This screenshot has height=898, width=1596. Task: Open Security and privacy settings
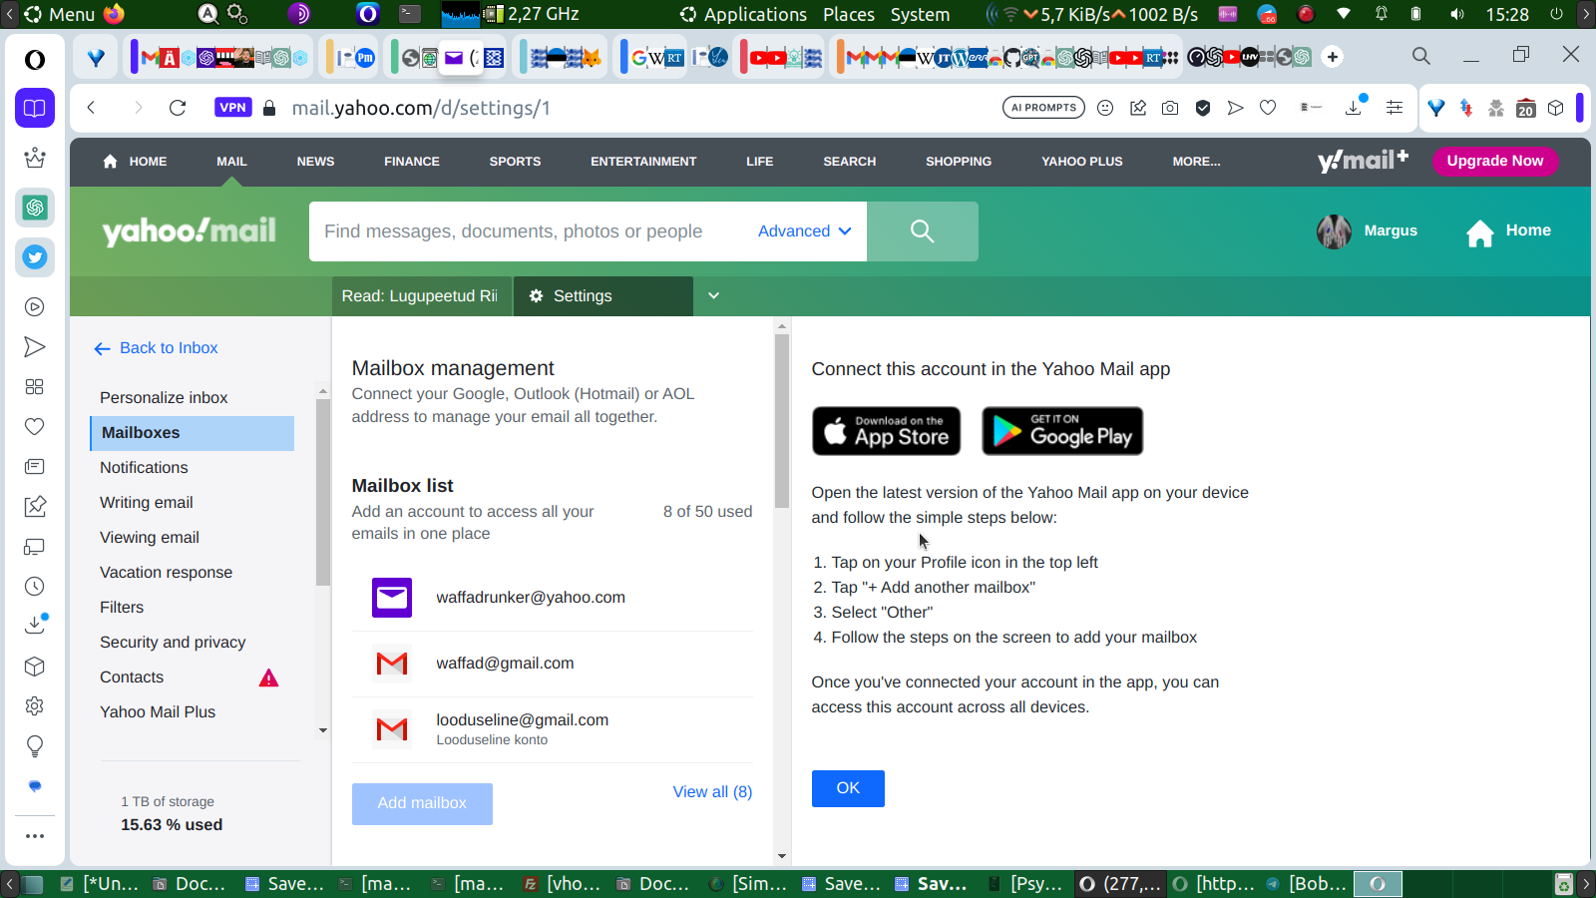(173, 643)
